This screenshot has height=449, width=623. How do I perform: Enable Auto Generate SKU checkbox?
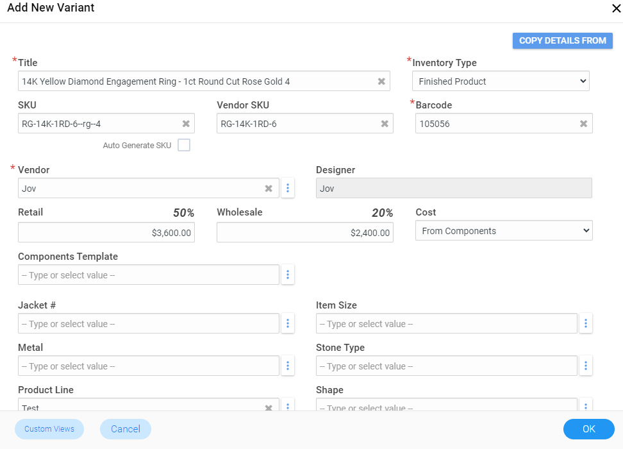point(184,145)
